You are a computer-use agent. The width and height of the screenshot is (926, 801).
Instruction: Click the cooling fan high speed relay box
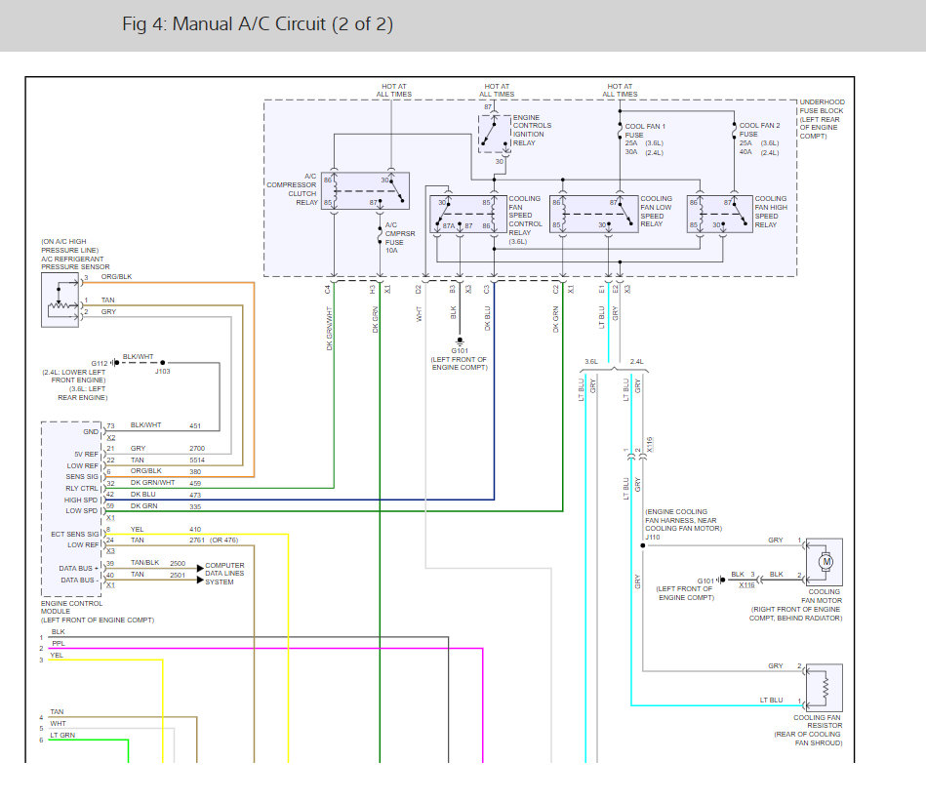[x=719, y=214]
